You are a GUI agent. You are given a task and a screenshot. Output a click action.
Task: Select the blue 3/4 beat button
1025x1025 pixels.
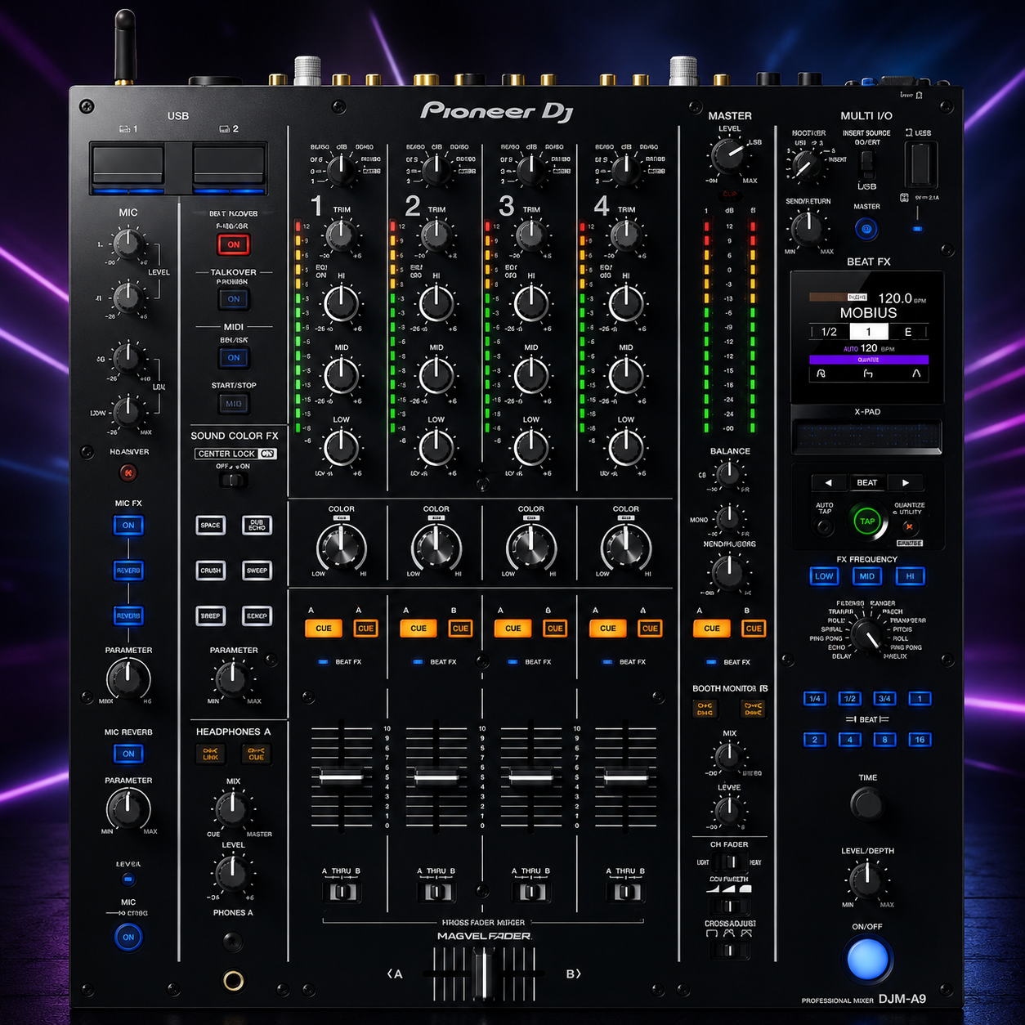click(x=884, y=699)
